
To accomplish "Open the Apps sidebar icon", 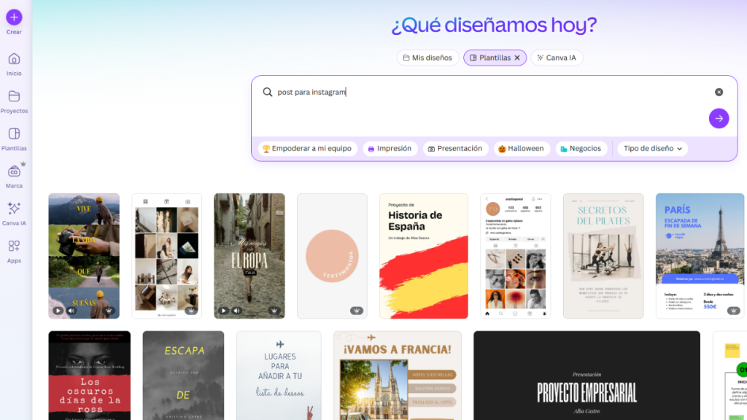I will (x=14, y=246).
